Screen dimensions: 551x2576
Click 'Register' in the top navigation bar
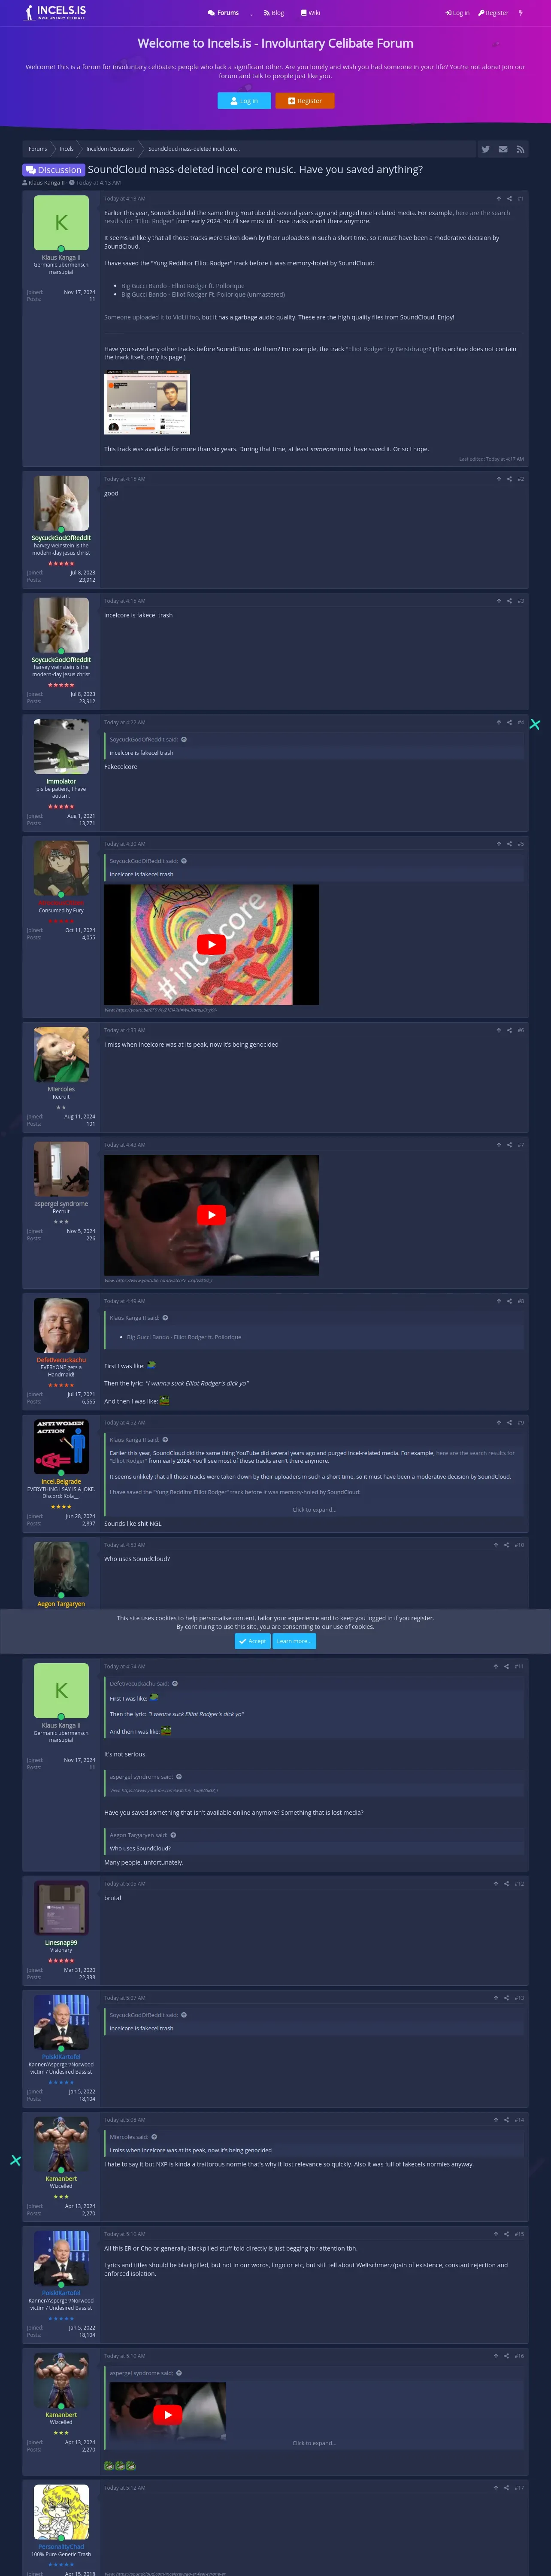(493, 13)
